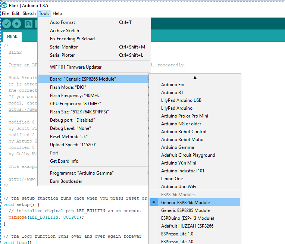Expand the Debug port: Disabled submenu
Viewport: 285px width, 244px height.
94,120
